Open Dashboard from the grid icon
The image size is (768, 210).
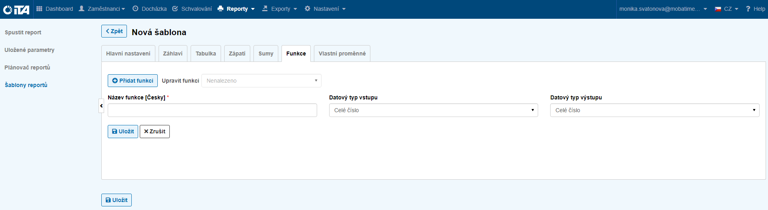(39, 9)
